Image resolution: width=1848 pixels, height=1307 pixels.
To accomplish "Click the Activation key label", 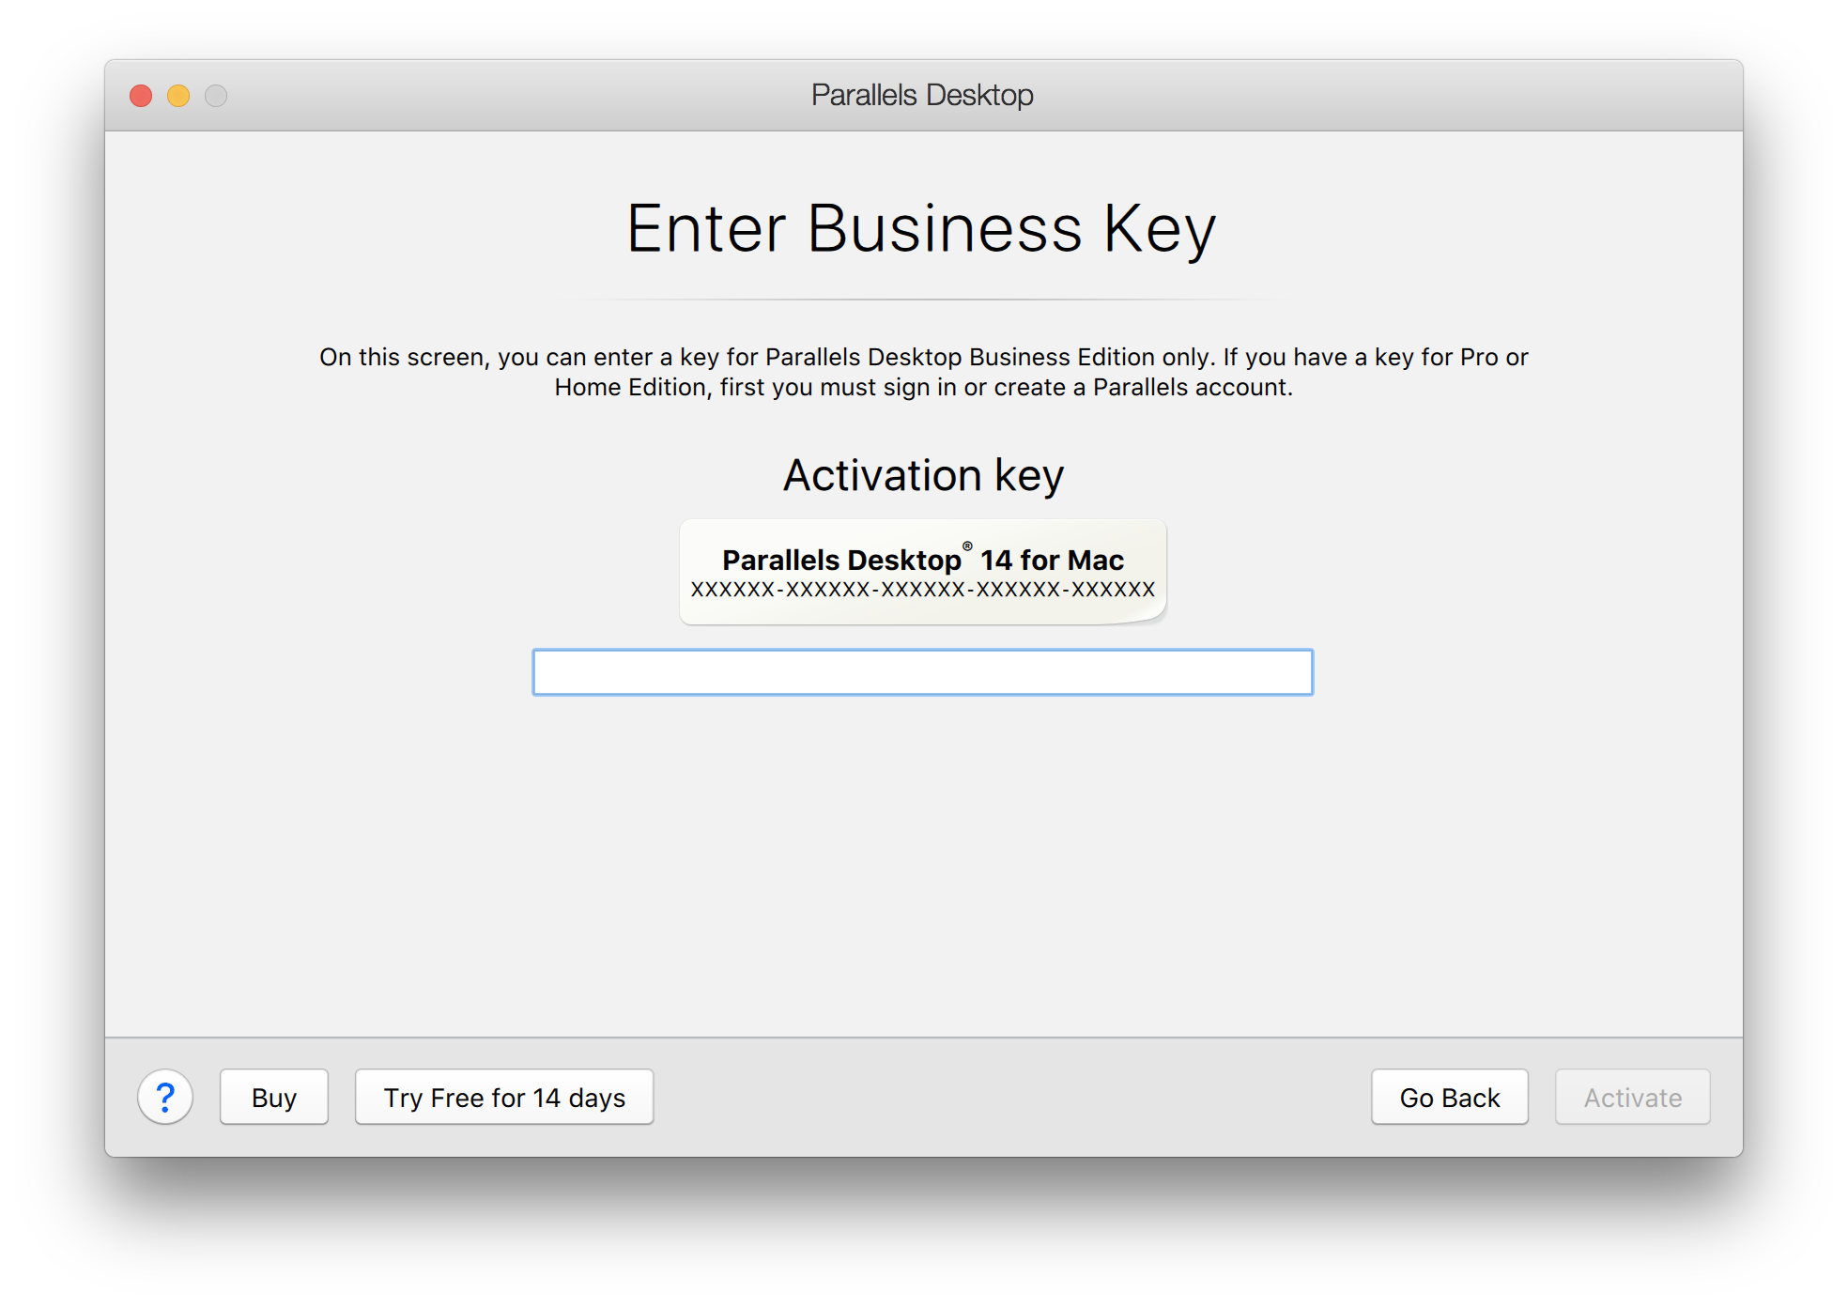I will pyautogui.click(x=924, y=475).
